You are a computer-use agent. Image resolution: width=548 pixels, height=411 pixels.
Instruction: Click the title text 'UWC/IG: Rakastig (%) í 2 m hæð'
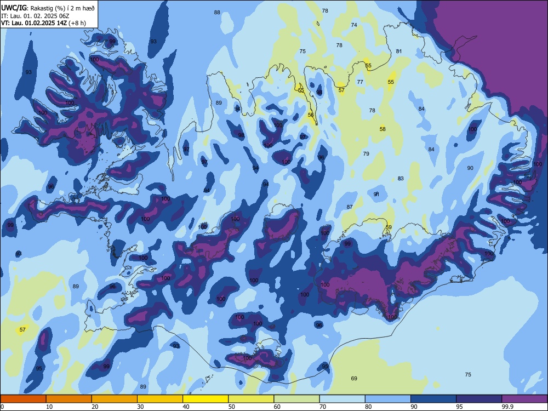[48, 8]
